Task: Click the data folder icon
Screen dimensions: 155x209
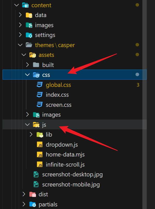Action: (29, 15)
